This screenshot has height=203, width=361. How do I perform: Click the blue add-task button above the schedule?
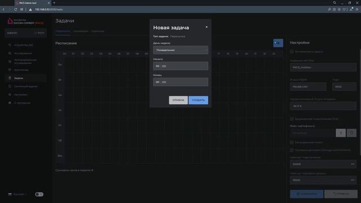point(278,43)
